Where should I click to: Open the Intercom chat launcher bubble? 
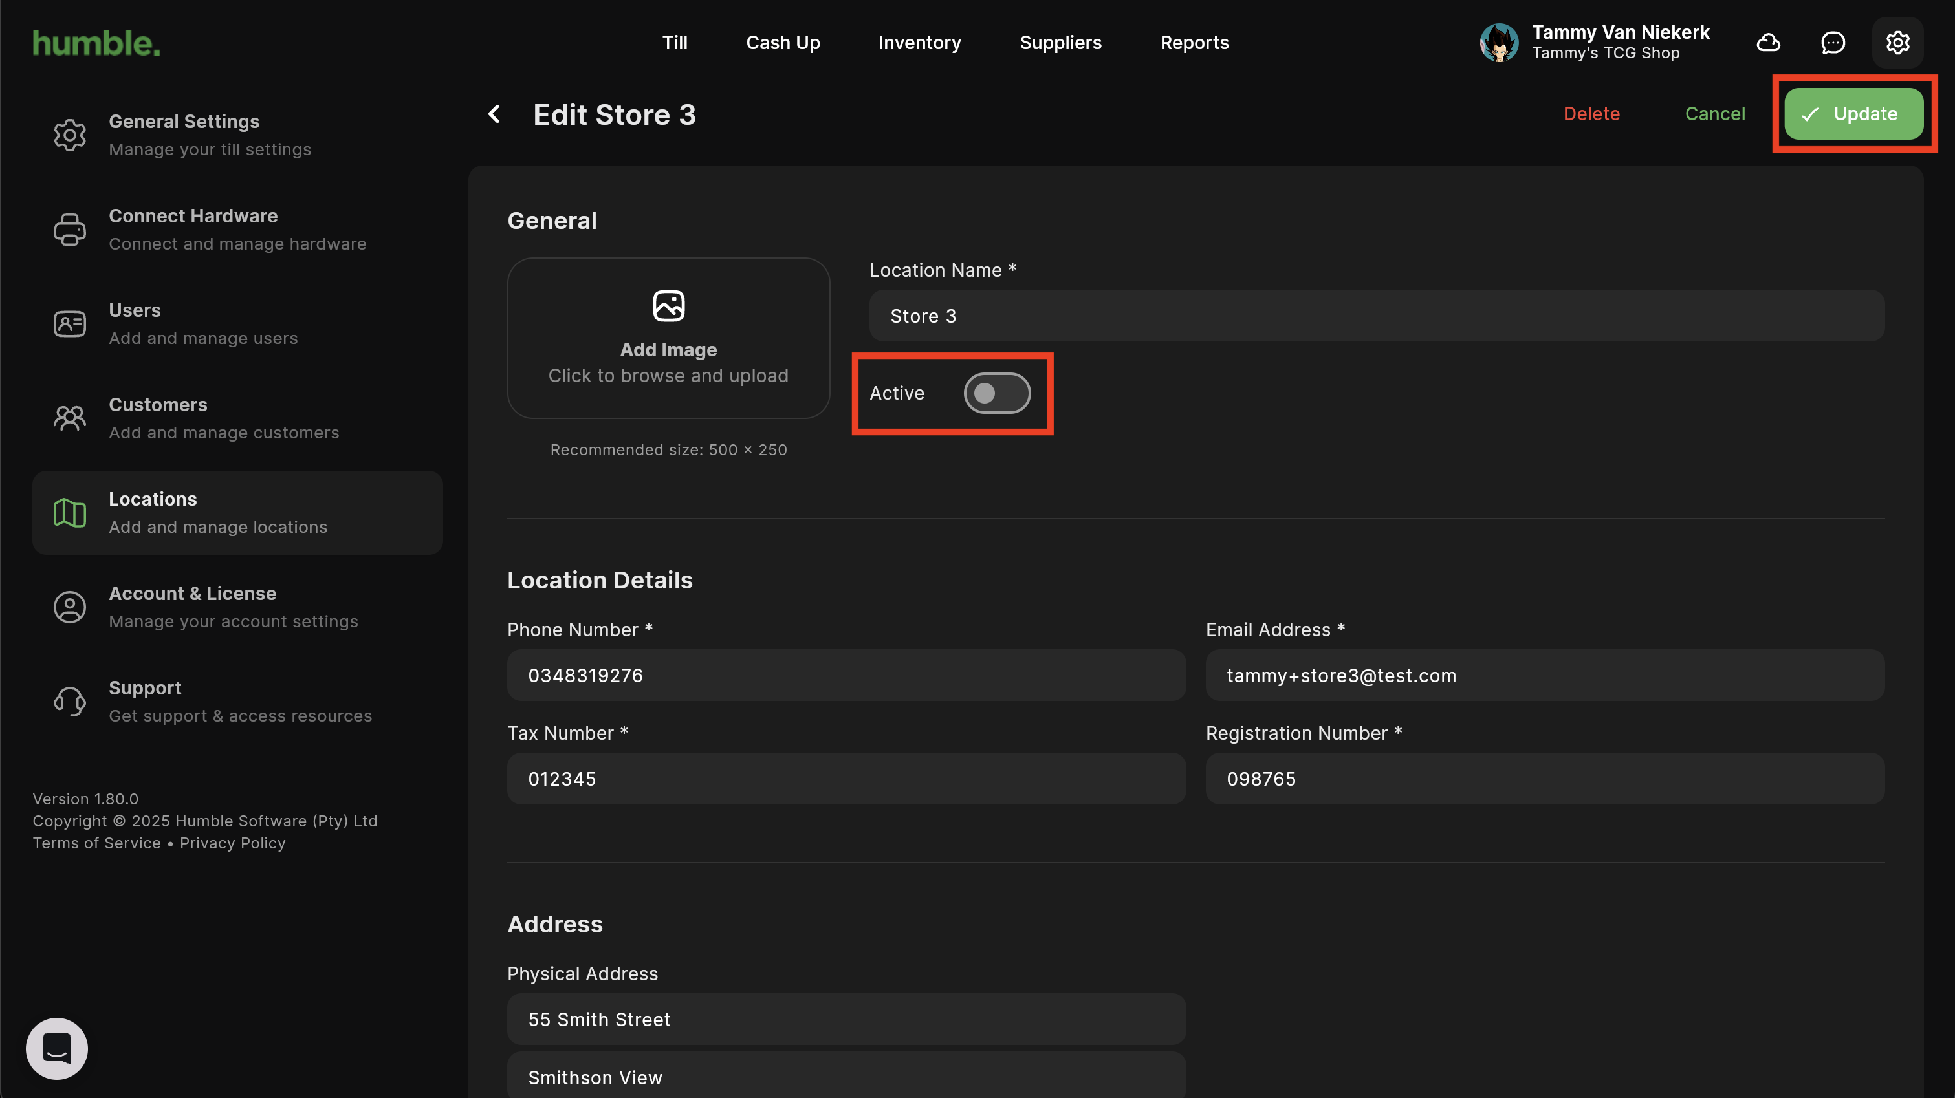57,1048
